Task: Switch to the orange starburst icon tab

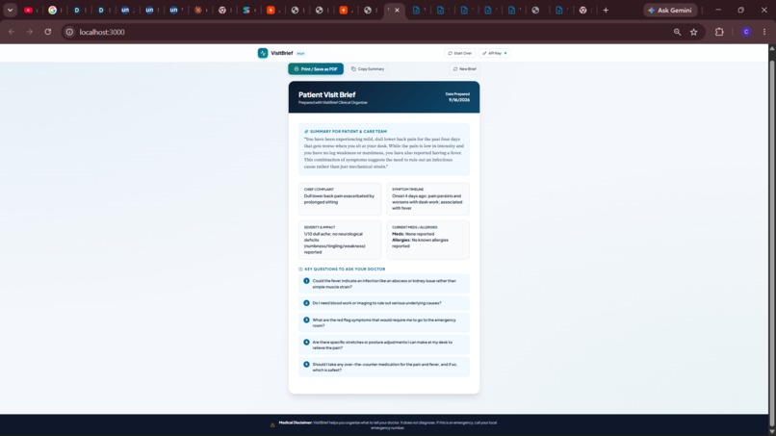Action: pos(198,10)
